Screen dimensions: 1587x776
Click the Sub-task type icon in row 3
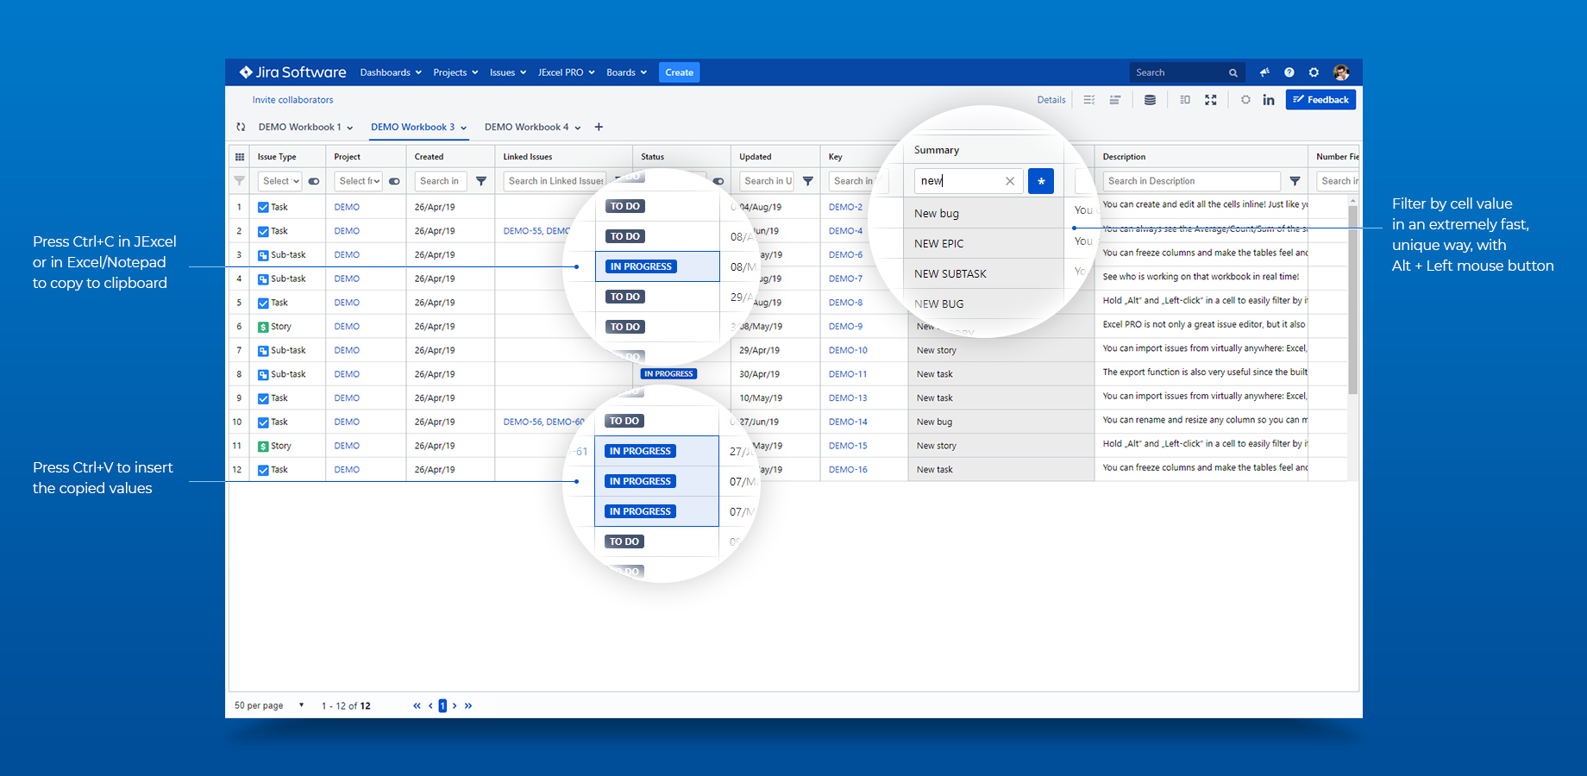tap(263, 255)
